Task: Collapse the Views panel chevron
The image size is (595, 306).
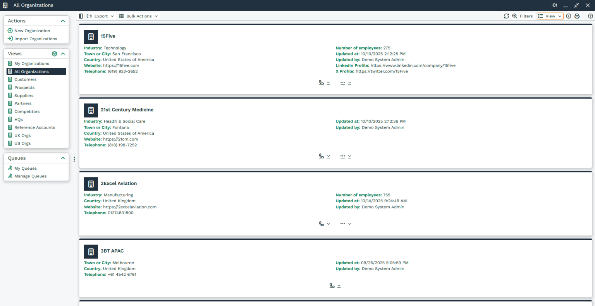Action: (63, 53)
